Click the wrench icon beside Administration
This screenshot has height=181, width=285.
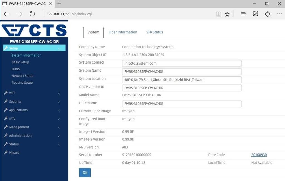[6, 135]
